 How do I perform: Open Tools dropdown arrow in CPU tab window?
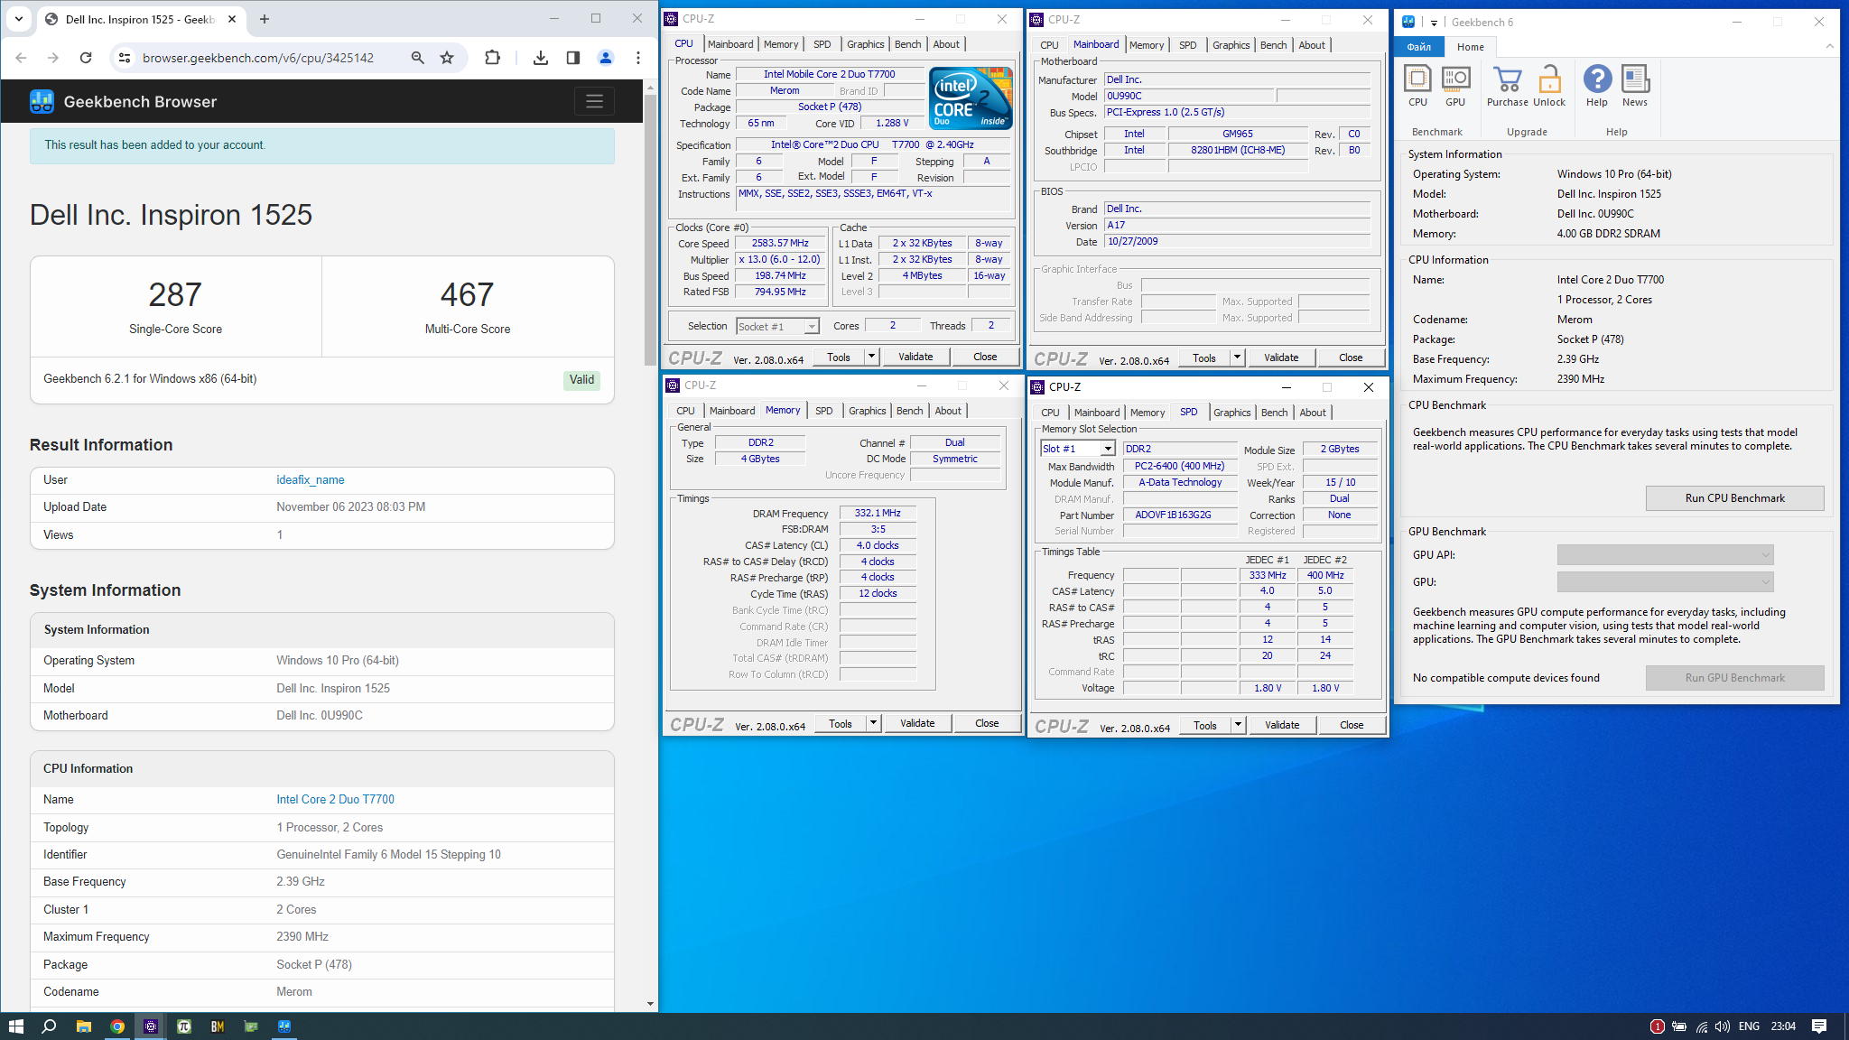[x=872, y=357]
